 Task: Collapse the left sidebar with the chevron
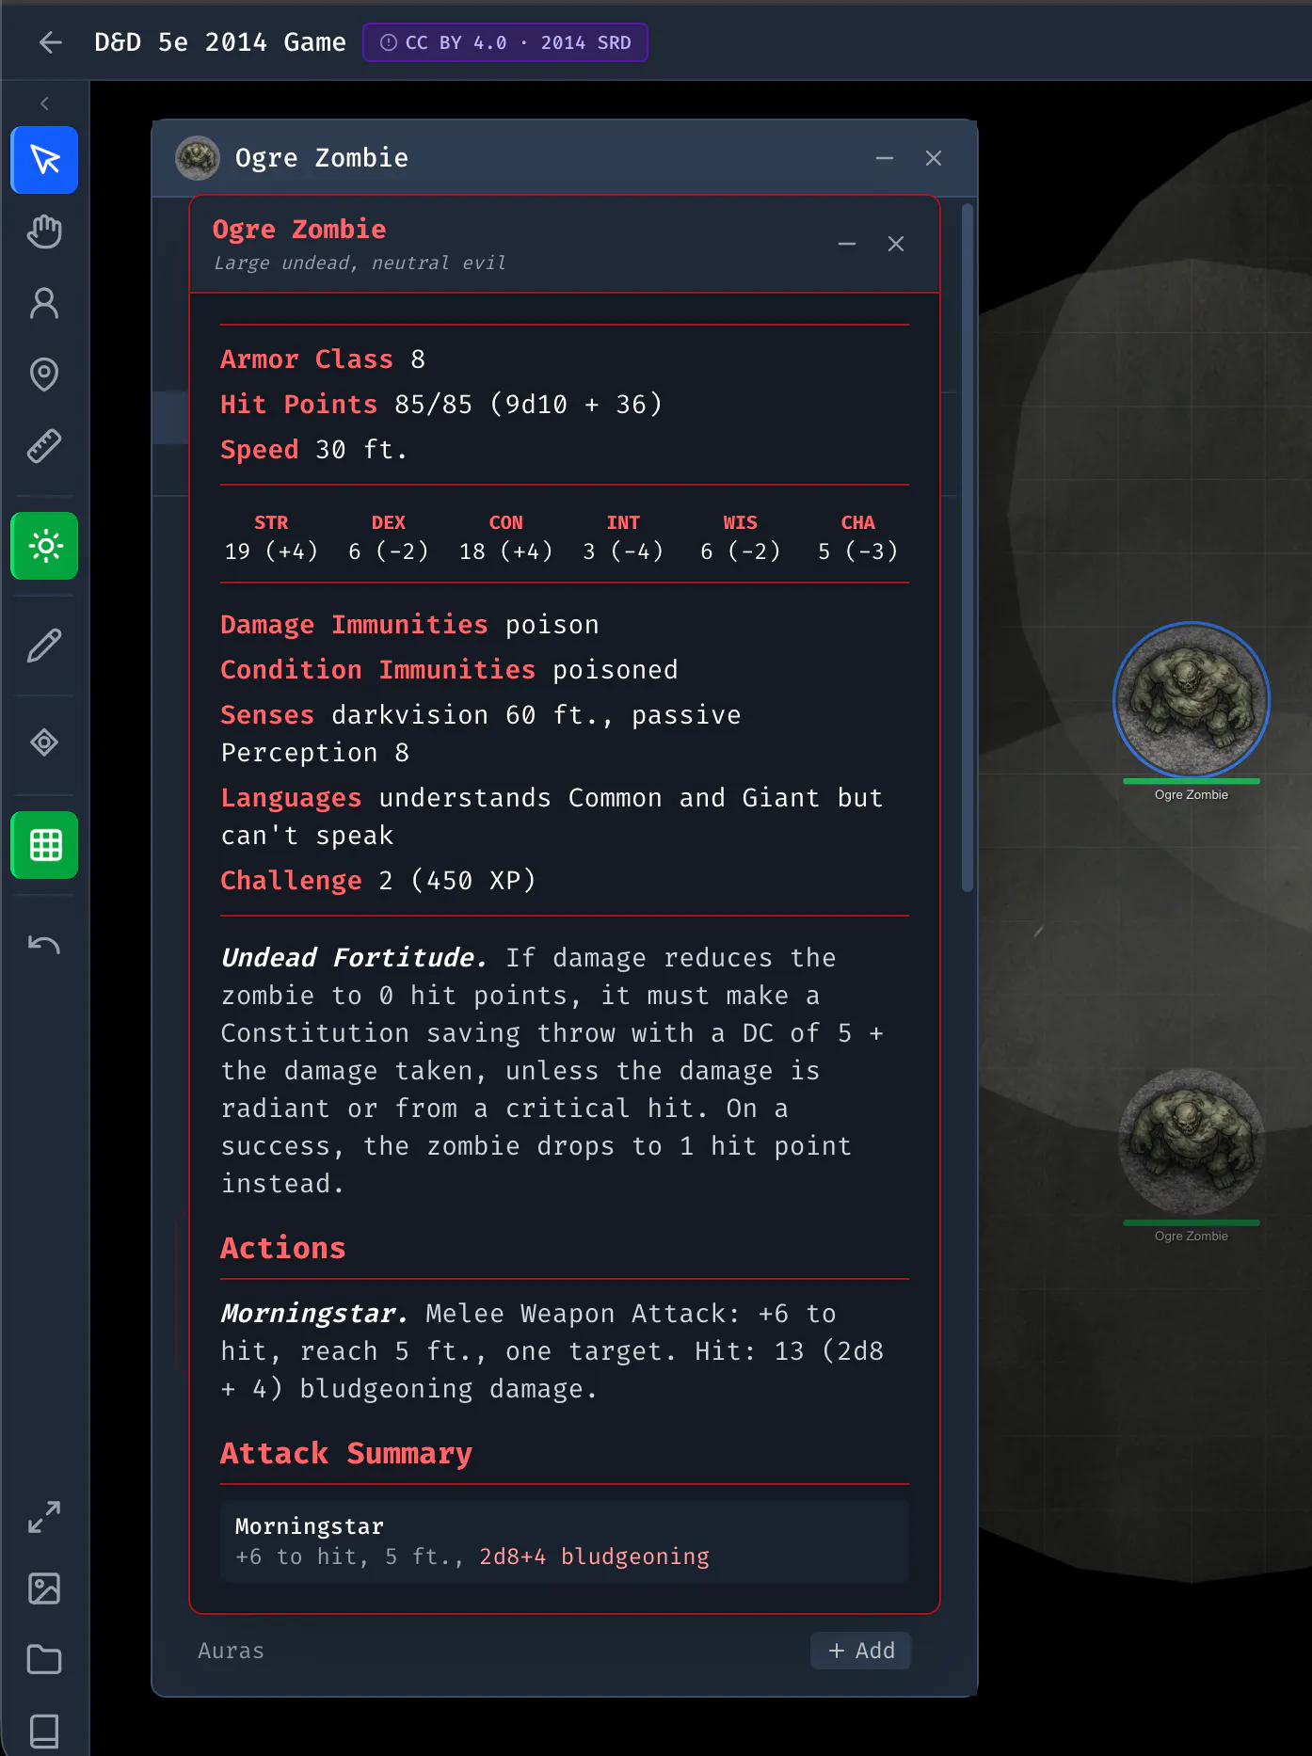pos(44,104)
